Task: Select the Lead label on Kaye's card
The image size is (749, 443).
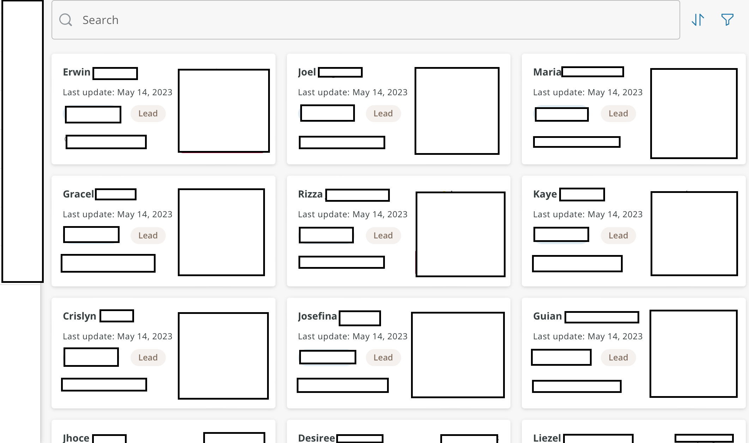Action: (618, 236)
